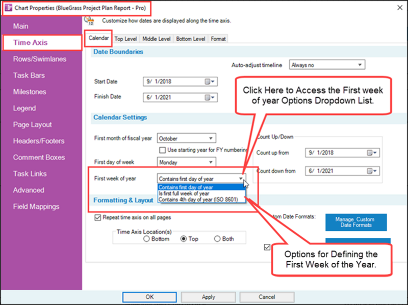
Task: Uncheck Repeat time axis on all pages
Action: [x=97, y=217]
